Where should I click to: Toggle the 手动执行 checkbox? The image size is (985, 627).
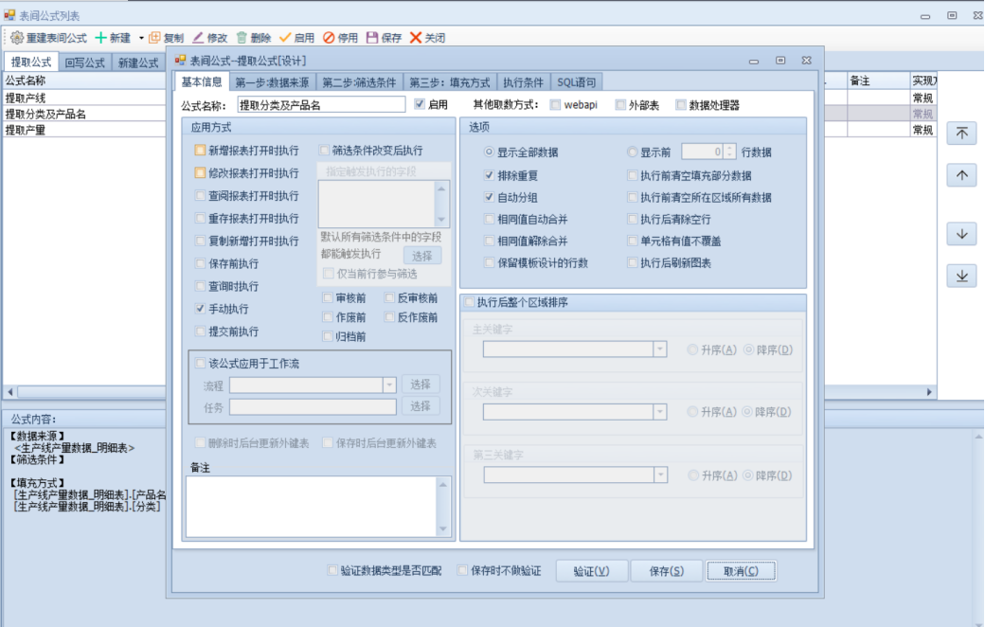200,309
